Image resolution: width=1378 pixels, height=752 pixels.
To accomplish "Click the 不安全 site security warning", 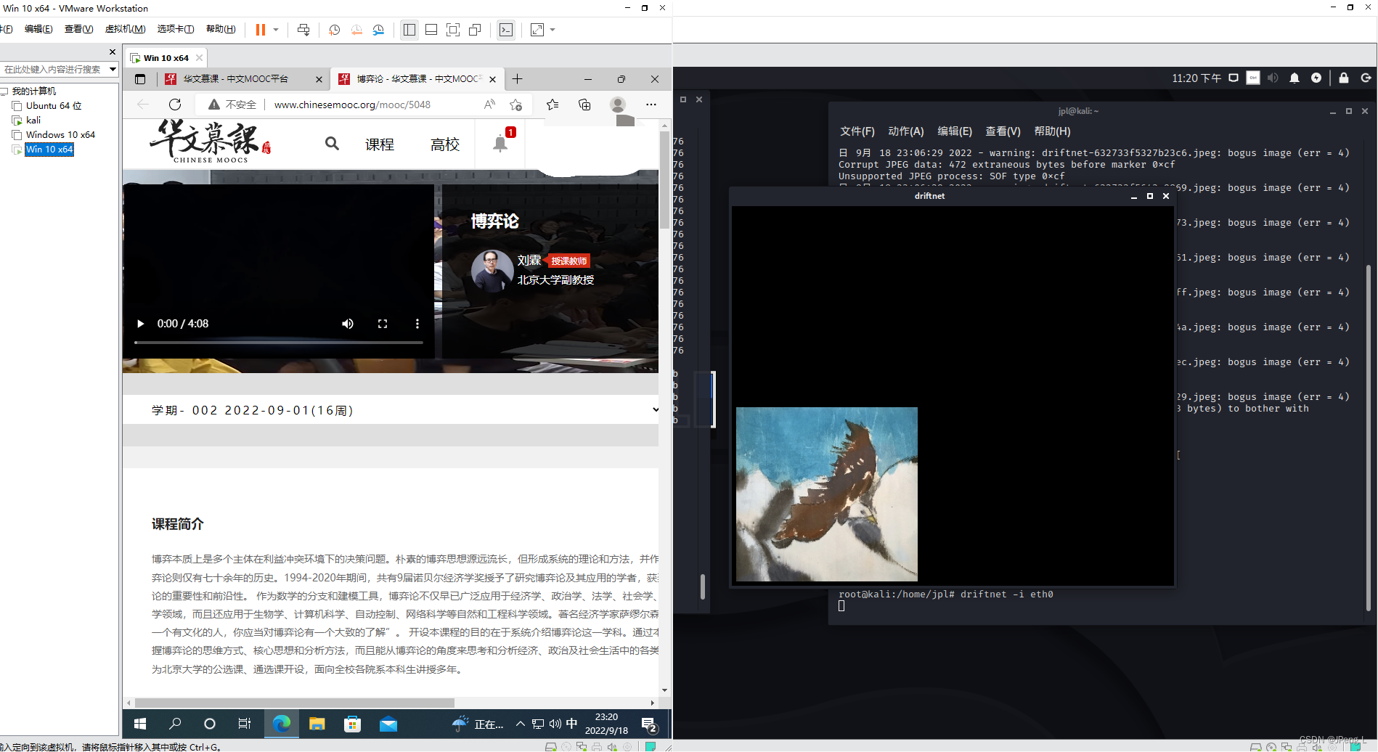I will pos(232,105).
